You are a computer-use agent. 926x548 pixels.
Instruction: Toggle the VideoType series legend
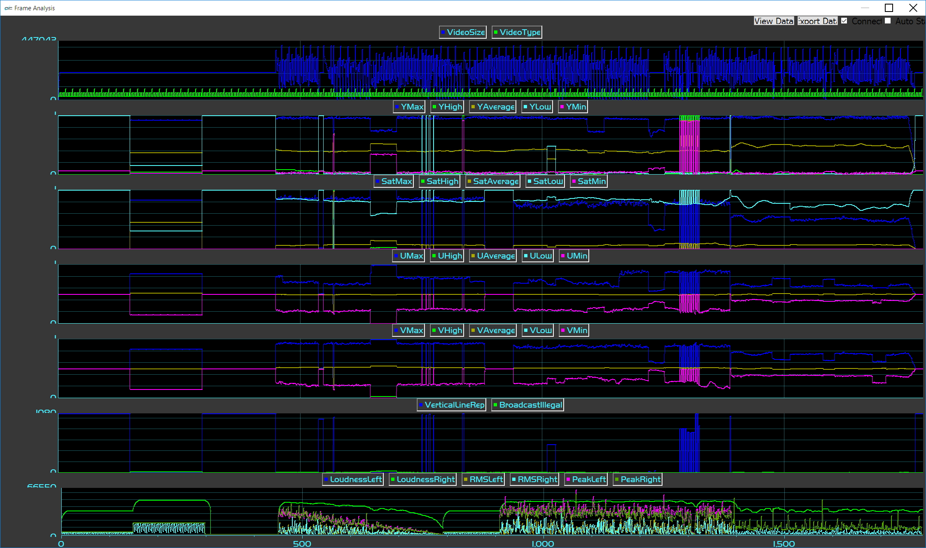coord(517,32)
